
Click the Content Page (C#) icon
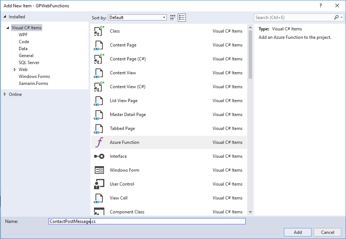click(99, 59)
